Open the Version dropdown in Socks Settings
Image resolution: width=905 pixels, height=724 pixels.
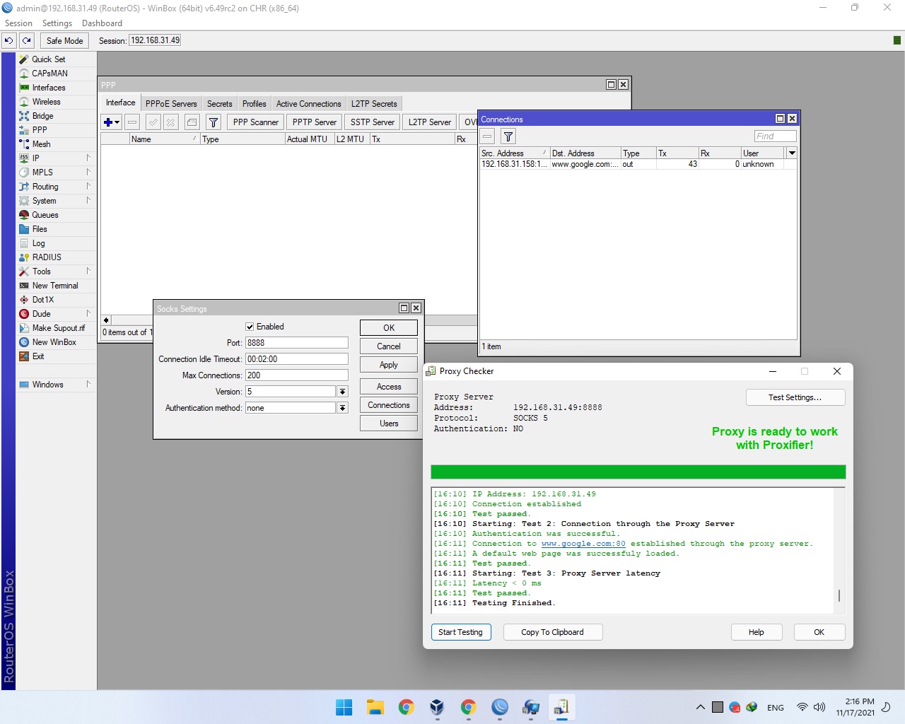click(342, 392)
